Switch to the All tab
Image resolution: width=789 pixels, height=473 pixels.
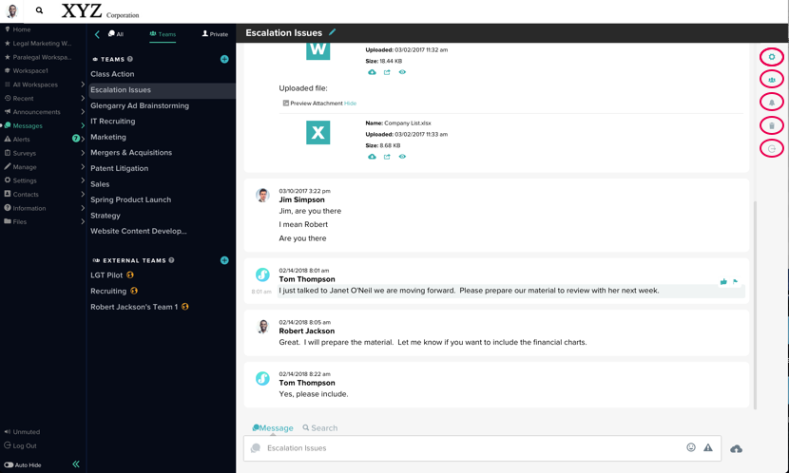[x=116, y=34]
